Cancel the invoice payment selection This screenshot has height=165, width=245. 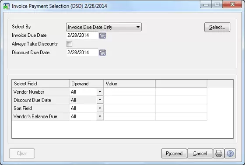(x=200, y=154)
